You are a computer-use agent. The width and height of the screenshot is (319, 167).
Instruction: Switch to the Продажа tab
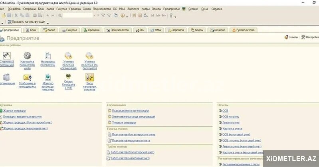(x=92, y=30)
